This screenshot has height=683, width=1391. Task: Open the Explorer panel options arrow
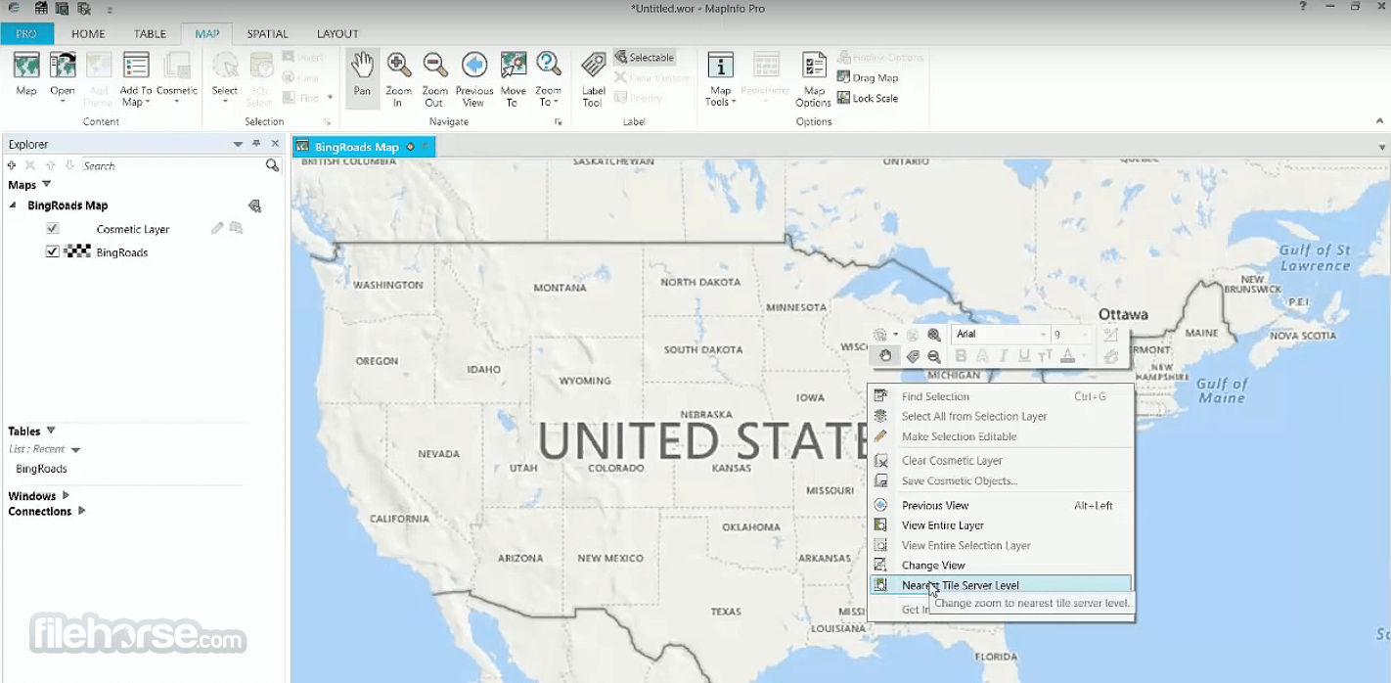pyautogui.click(x=238, y=144)
